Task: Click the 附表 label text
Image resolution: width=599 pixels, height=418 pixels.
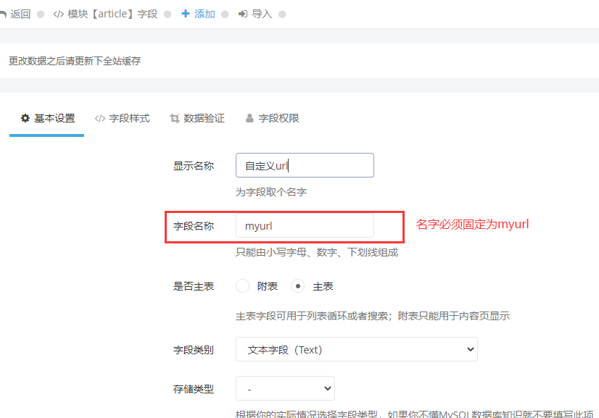Action: [x=268, y=286]
